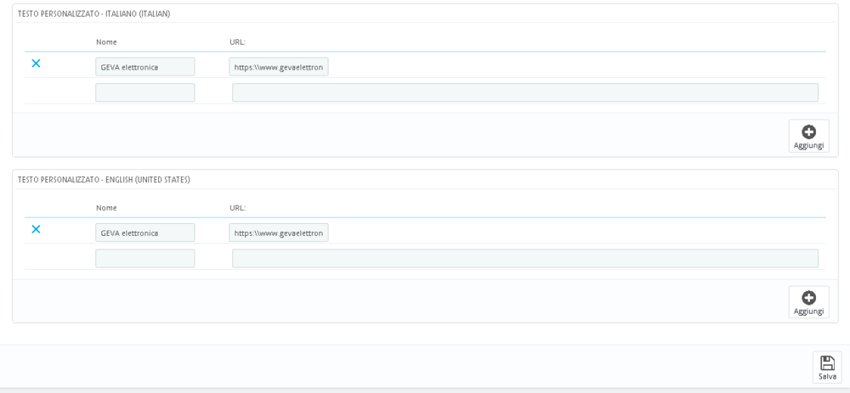Edit the GEVA elettronica name field in English section
This screenshot has width=850, height=393.
pyautogui.click(x=145, y=233)
